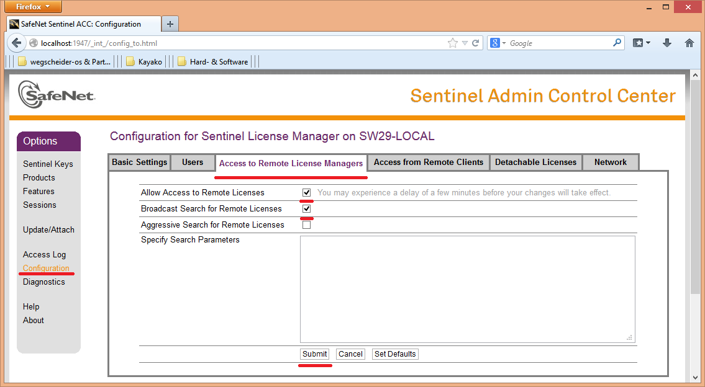Select the SafeNet Sentinel ACC browser tab
The height and width of the screenshot is (387, 705).
tap(84, 24)
